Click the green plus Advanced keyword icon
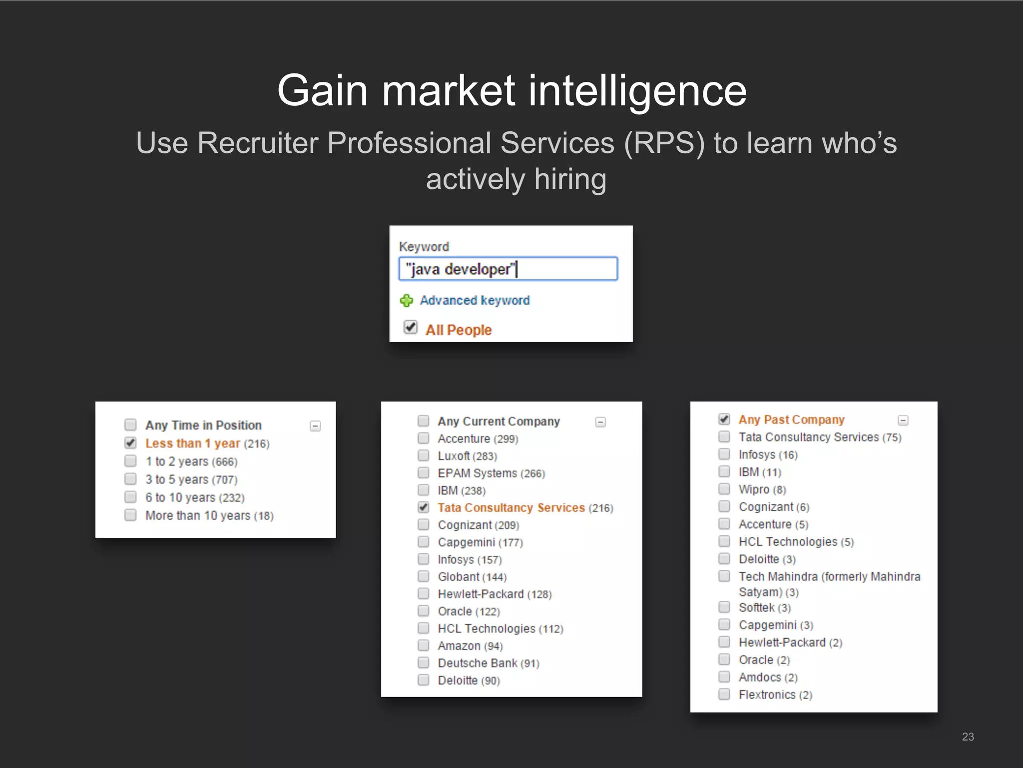Image resolution: width=1023 pixels, height=768 pixels. click(407, 301)
